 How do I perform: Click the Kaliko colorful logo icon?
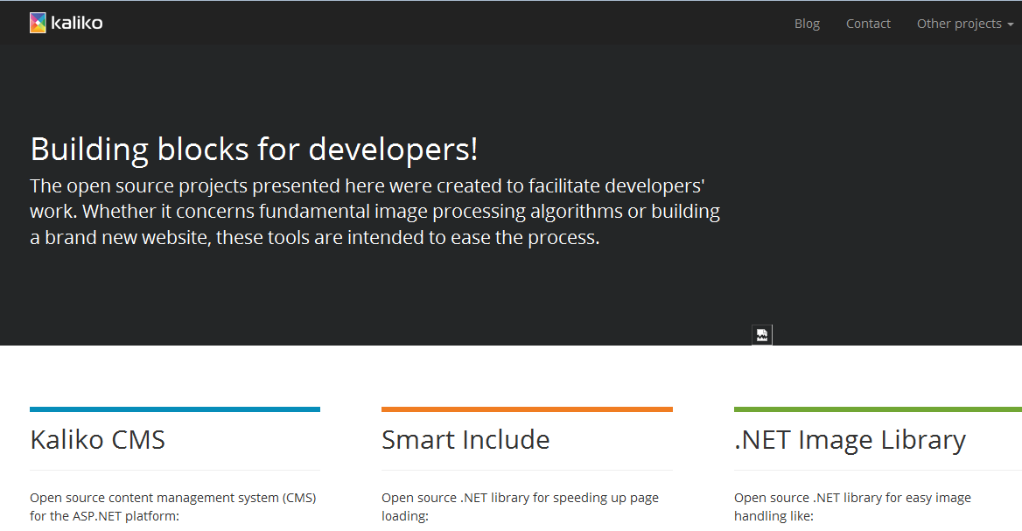point(38,23)
